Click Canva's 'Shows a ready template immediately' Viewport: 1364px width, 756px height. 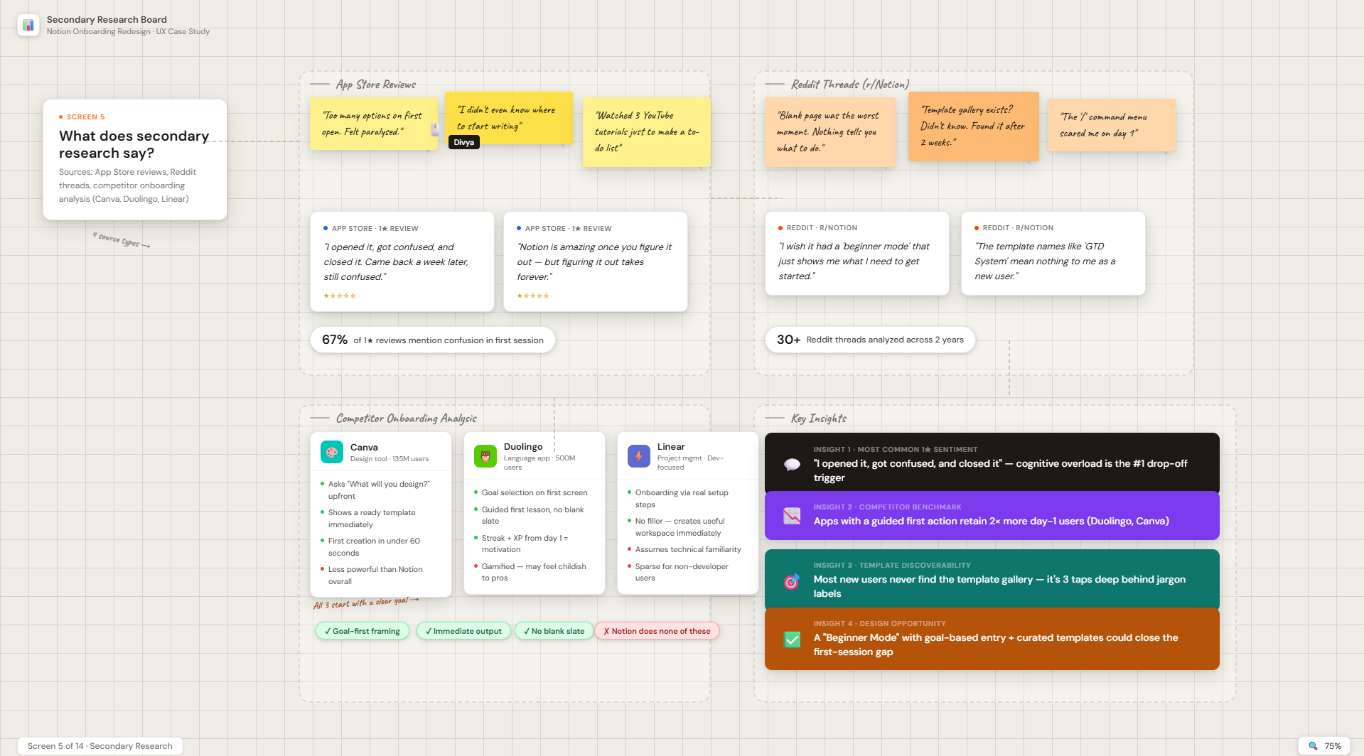[x=372, y=519]
